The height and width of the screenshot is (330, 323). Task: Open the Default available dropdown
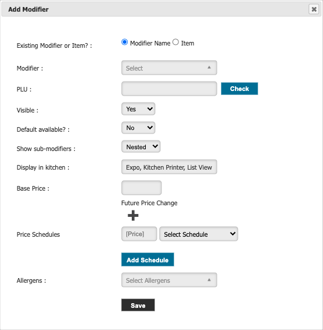click(x=138, y=128)
